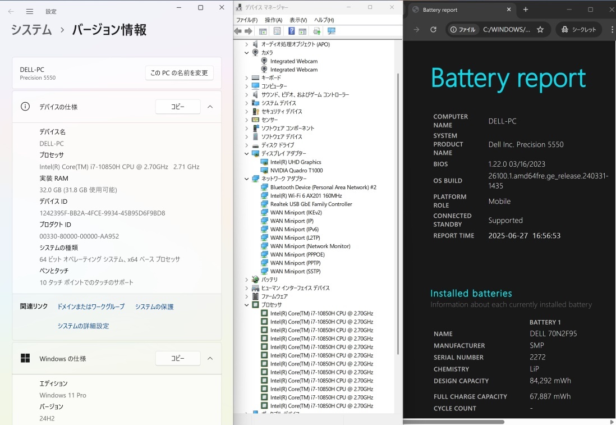This screenshot has width=616, height=425.
Task: Scan for hardware changes toolbar icon
Action: click(x=331, y=31)
